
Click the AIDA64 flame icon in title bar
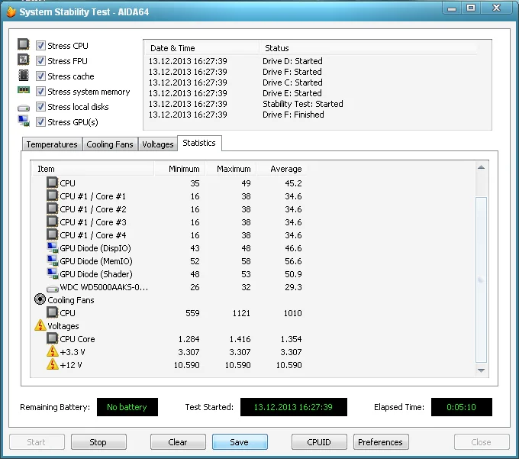click(x=11, y=12)
